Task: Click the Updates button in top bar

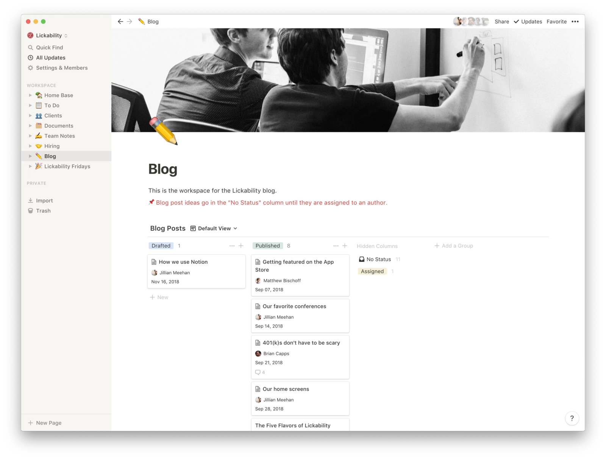Action: tap(528, 22)
